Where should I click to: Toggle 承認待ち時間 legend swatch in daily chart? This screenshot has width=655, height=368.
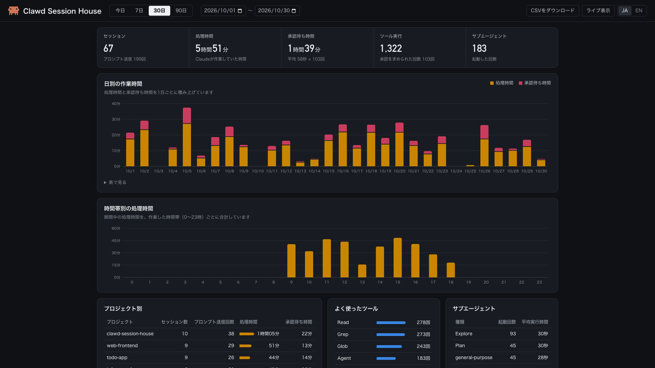click(x=521, y=83)
